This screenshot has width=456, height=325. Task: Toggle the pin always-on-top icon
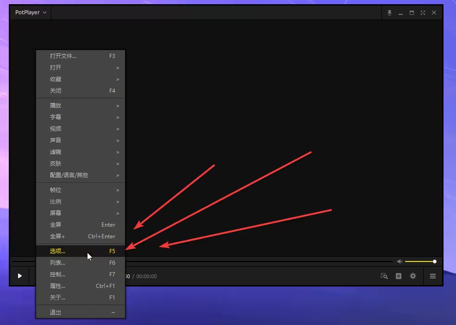point(390,13)
